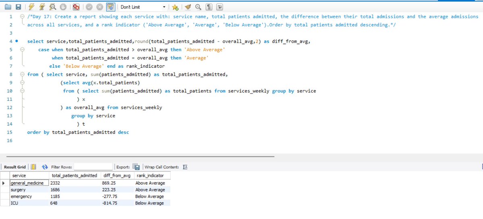Open a SQL script file with folder icon

(x=8, y=7)
